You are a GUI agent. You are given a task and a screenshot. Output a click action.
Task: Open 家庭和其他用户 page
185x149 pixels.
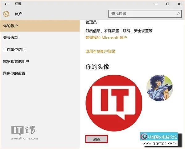pyautogui.click(x=16, y=61)
